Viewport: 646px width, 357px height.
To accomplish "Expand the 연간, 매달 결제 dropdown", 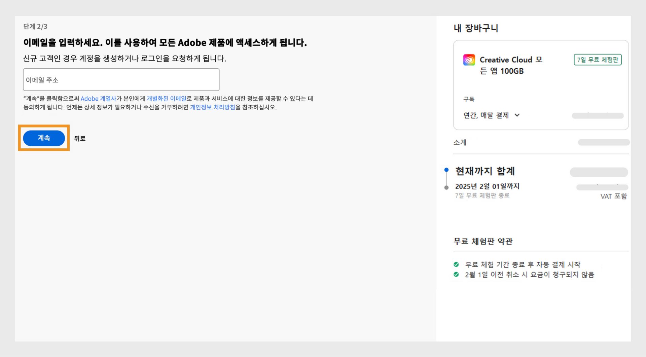I will (492, 115).
